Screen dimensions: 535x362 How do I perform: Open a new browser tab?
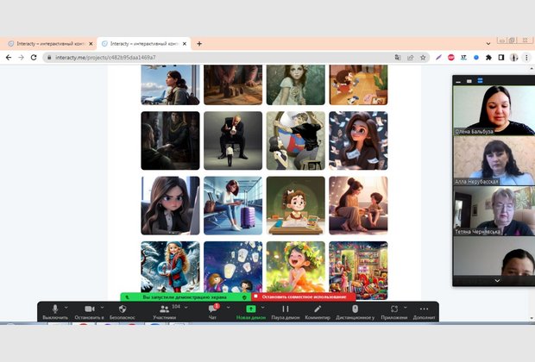pos(199,43)
